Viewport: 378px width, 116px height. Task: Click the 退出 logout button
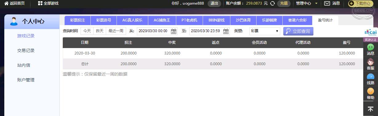(214, 3)
